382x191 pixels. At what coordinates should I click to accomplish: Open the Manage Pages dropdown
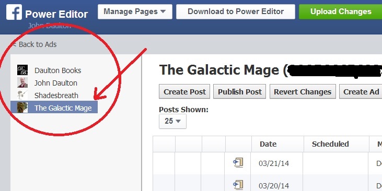pyautogui.click(x=135, y=11)
